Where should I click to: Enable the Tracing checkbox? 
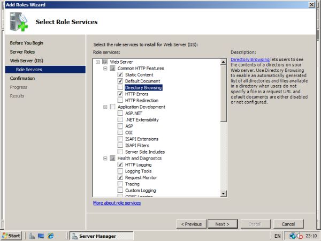click(x=120, y=184)
